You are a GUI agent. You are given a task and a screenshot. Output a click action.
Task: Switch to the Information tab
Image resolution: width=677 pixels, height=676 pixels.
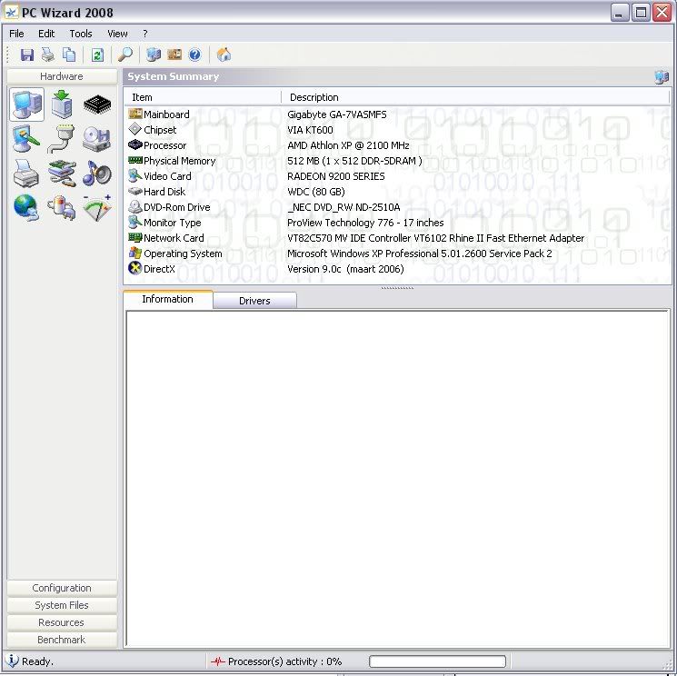[x=168, y=299]
